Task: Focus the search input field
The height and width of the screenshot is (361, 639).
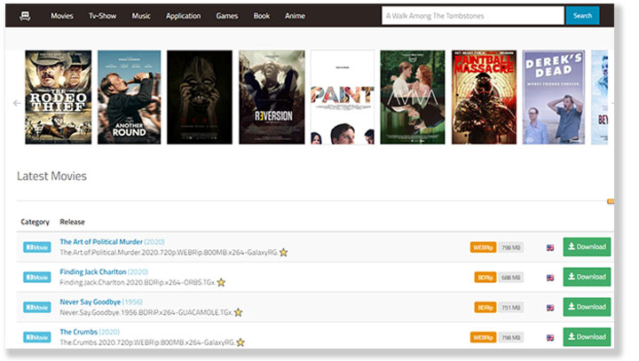Action: 473,16
